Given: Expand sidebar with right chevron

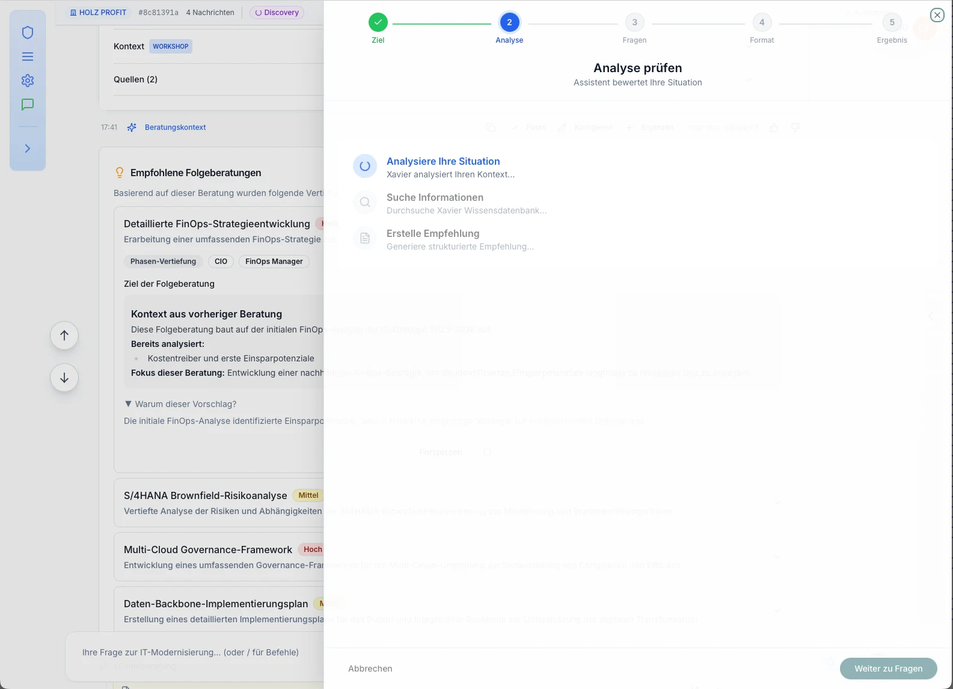Looking at the screenshot, I should click(28, 149).
